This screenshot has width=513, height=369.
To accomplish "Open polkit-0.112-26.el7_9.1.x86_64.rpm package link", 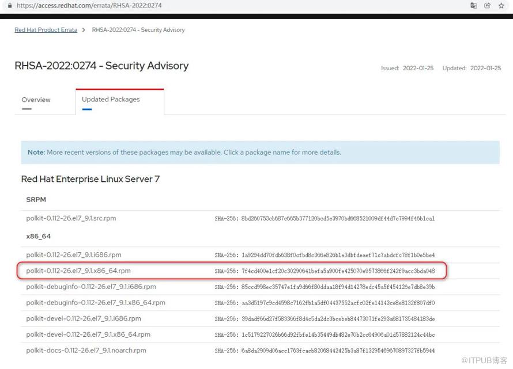I will coord(78,271).
